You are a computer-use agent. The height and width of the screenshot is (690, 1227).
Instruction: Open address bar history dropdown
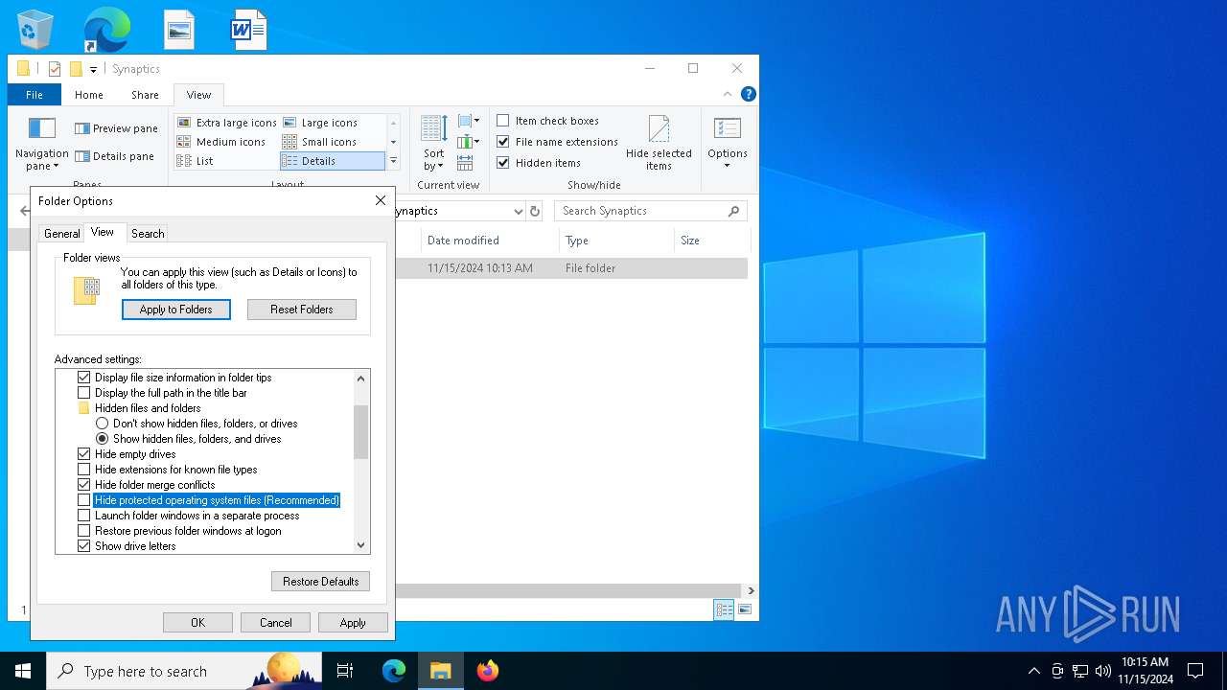coord(518,211)
